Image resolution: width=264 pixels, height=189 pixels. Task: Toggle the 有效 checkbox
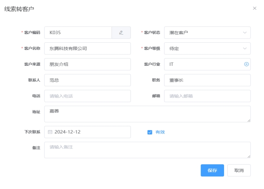click(x=150, y=132)
